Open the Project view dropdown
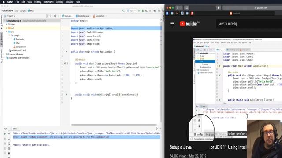Image resolution: width=282 pixels, height=158 pixels. point(10,16)
